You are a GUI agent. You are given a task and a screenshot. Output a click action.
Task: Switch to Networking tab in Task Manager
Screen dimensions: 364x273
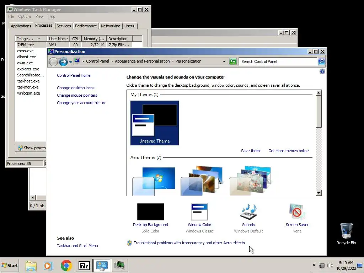pyautogui.click(x=111, y=26)
